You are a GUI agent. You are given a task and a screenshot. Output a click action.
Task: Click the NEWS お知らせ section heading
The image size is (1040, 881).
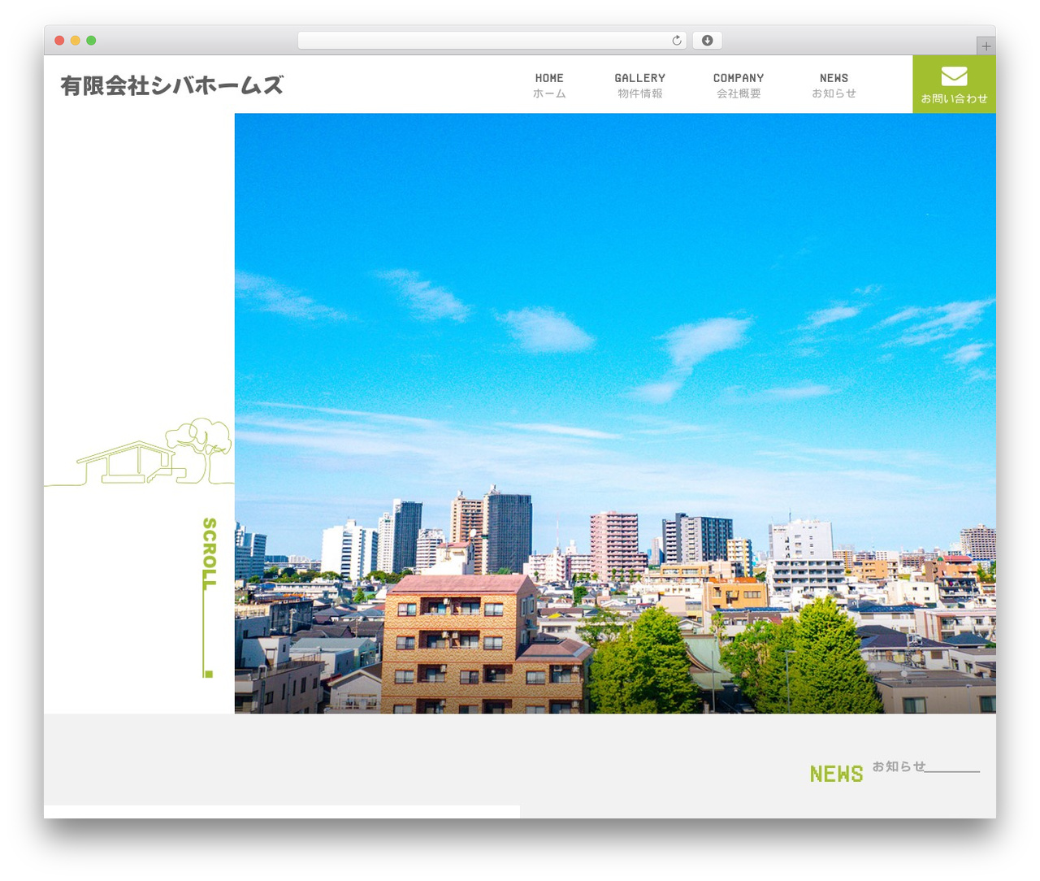(x=894, y=771)
